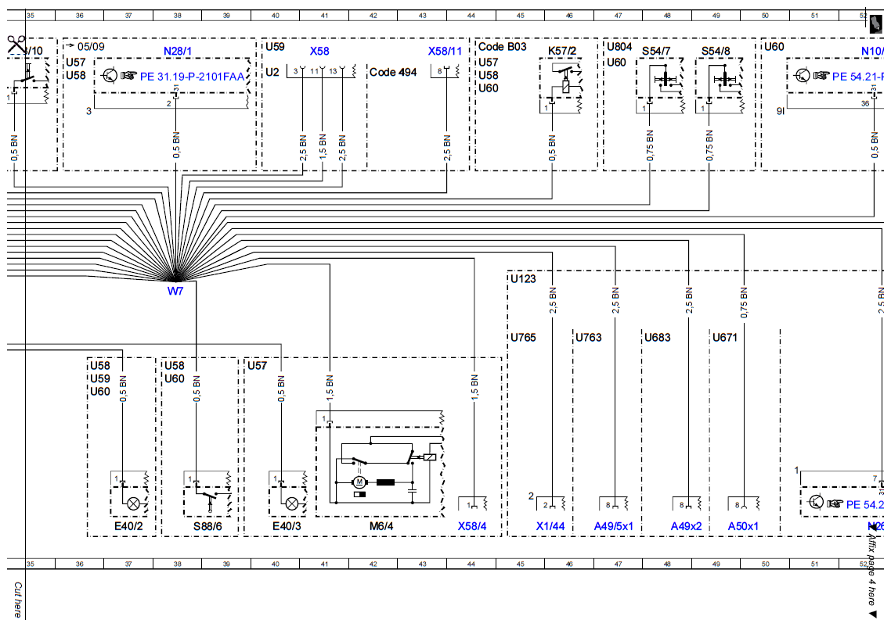The height and width of the screenshot is (627, 891).
Task: Click the U671 label
Action: 725,338
